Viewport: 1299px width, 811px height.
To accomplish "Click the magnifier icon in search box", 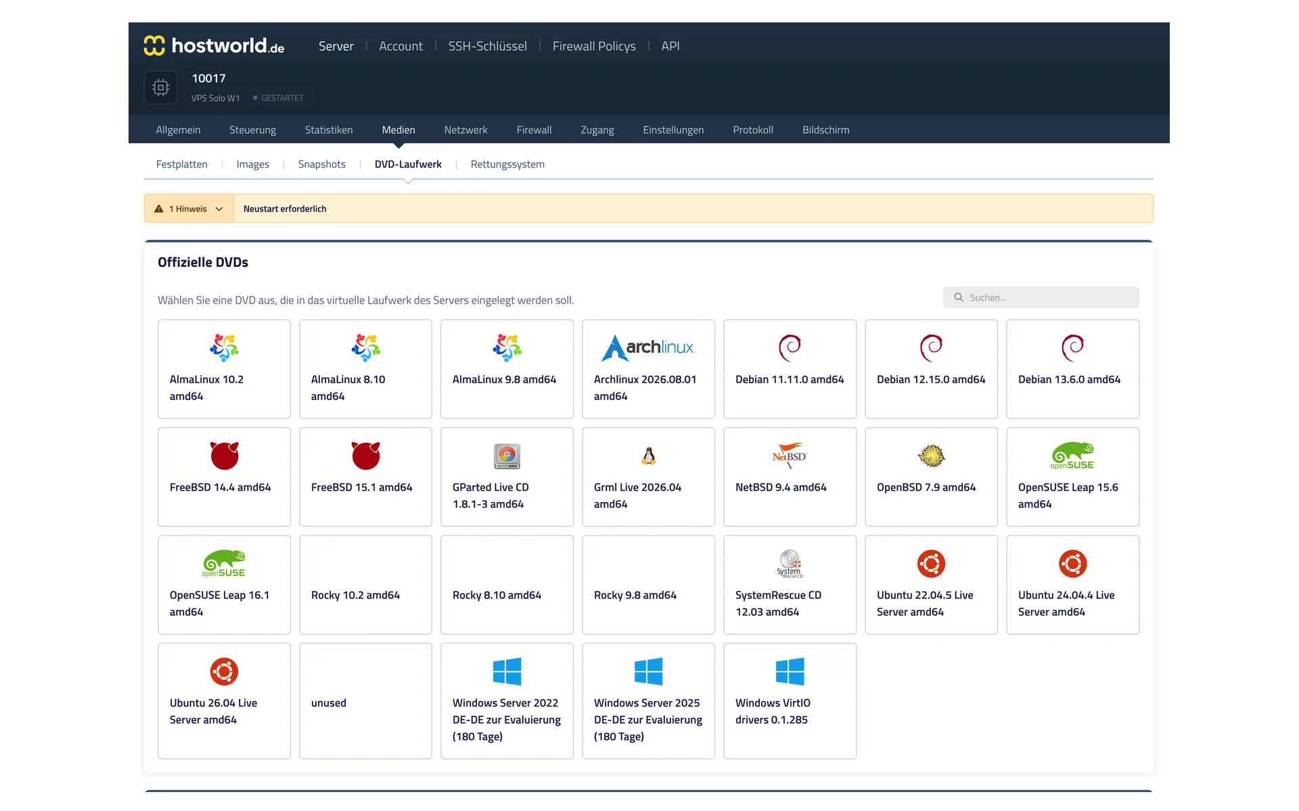I will click(x=959, y=297).
